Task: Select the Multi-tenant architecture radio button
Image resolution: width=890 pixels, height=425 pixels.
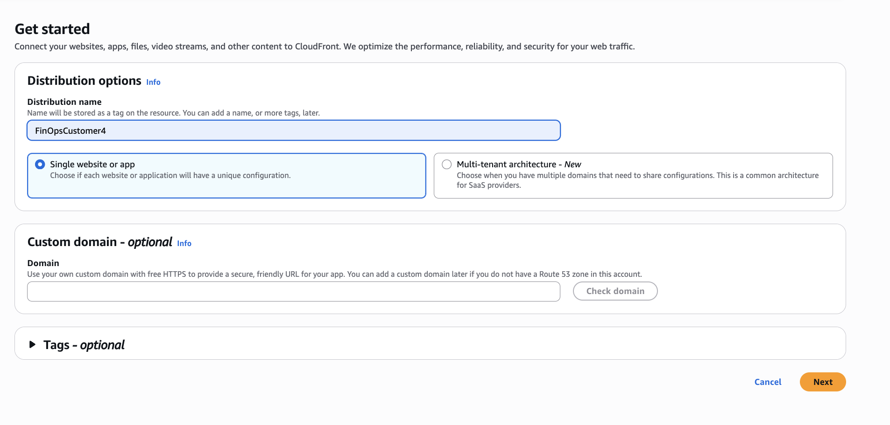Action: coord(447,164)
